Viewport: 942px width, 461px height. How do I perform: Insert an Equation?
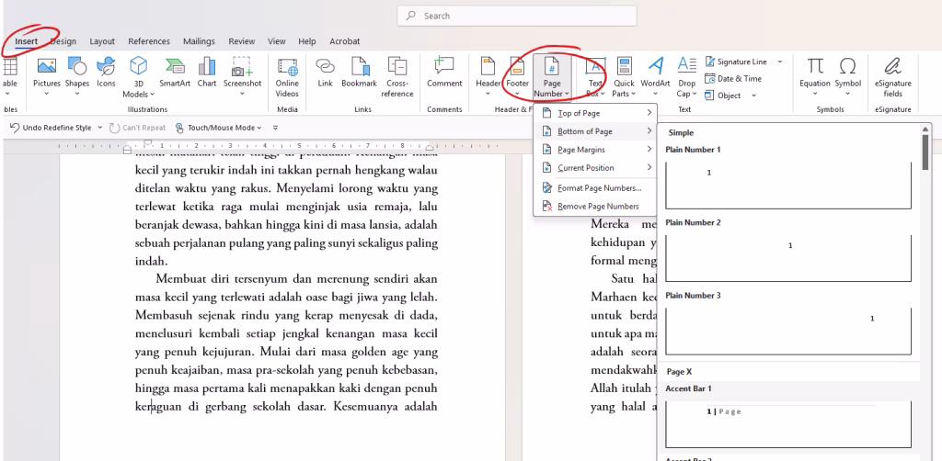tap(815, 77)
